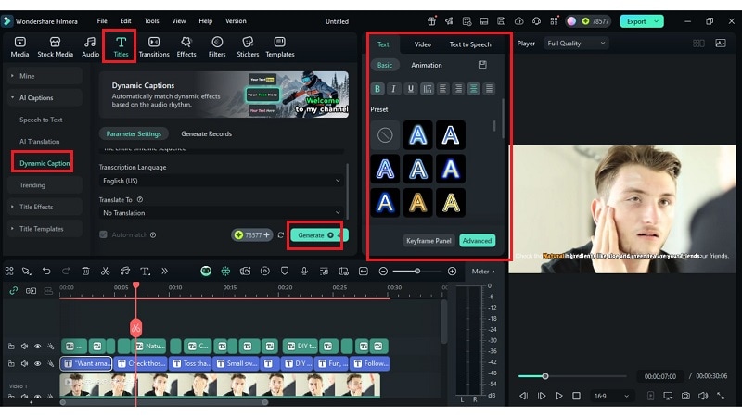742x417 pixels.
Task: Show more timeline tools chevrons
Action: click(x=164, y=271)
